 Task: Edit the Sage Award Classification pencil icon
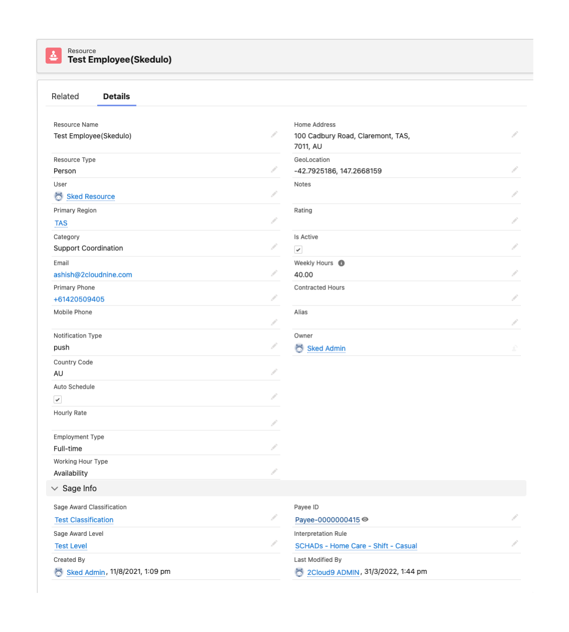pyautogui.click(x=274, y=518)
